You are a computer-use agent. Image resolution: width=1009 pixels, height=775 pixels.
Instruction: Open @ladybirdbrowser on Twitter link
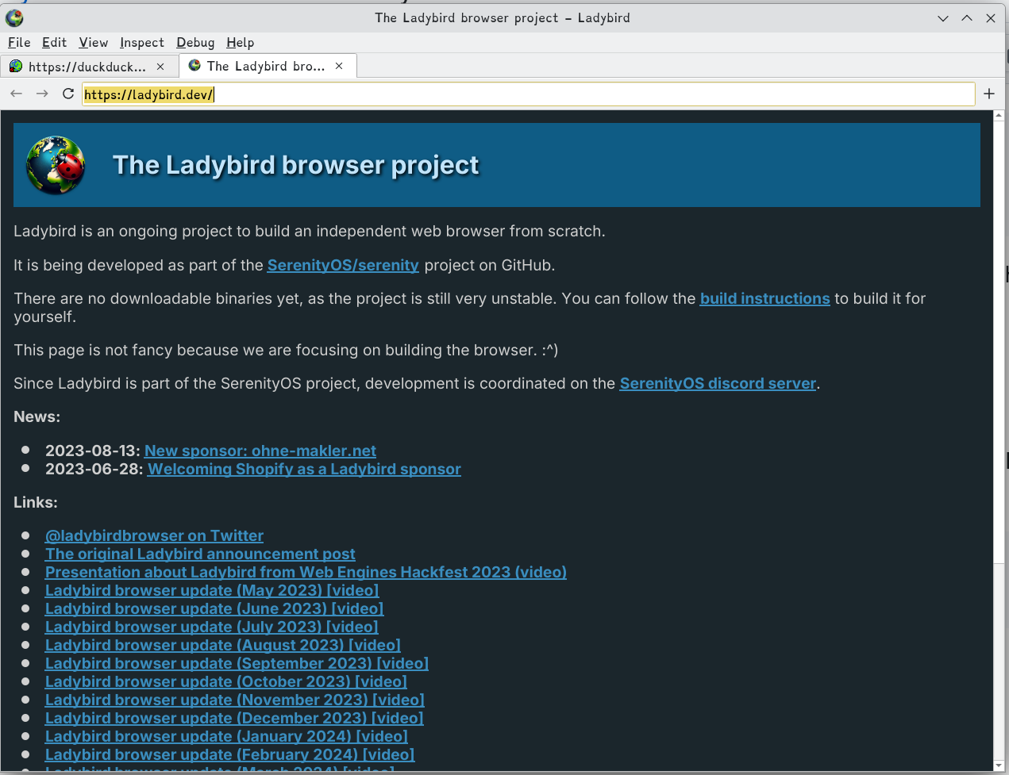pyautogui.click(x=154, y=535)
